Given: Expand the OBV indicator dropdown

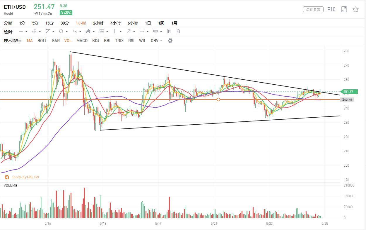Looking at the screenshot, I should tap(161, 41).
